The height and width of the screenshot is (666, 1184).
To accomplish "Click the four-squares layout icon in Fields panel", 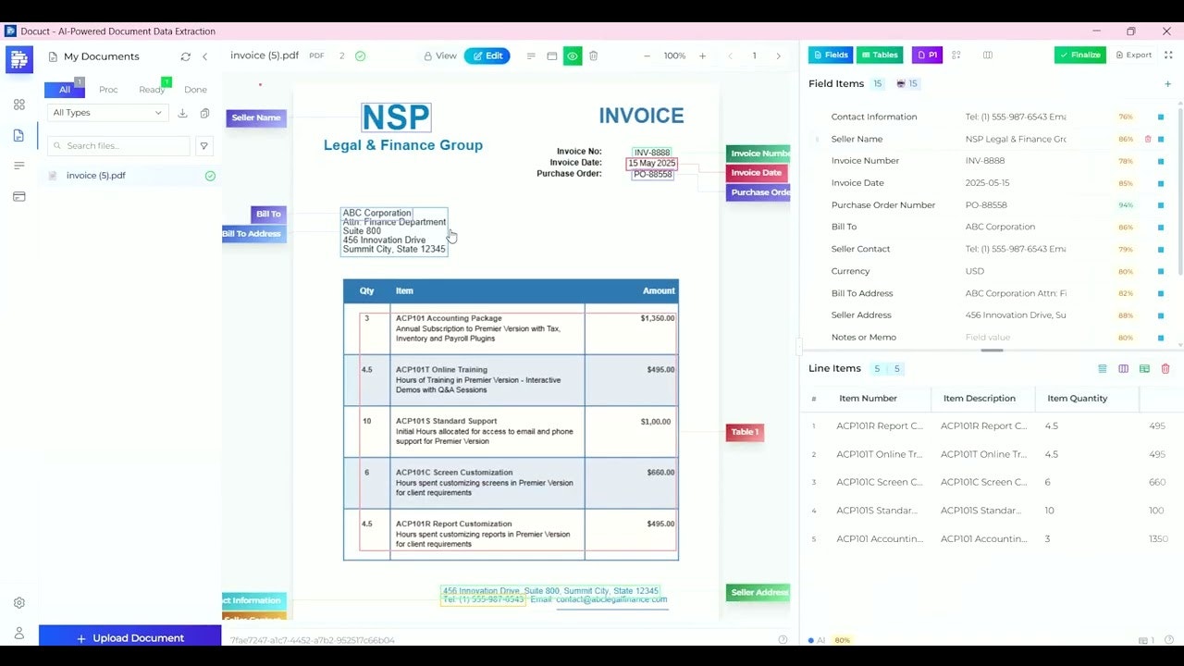I will click(x=956, y=55).
